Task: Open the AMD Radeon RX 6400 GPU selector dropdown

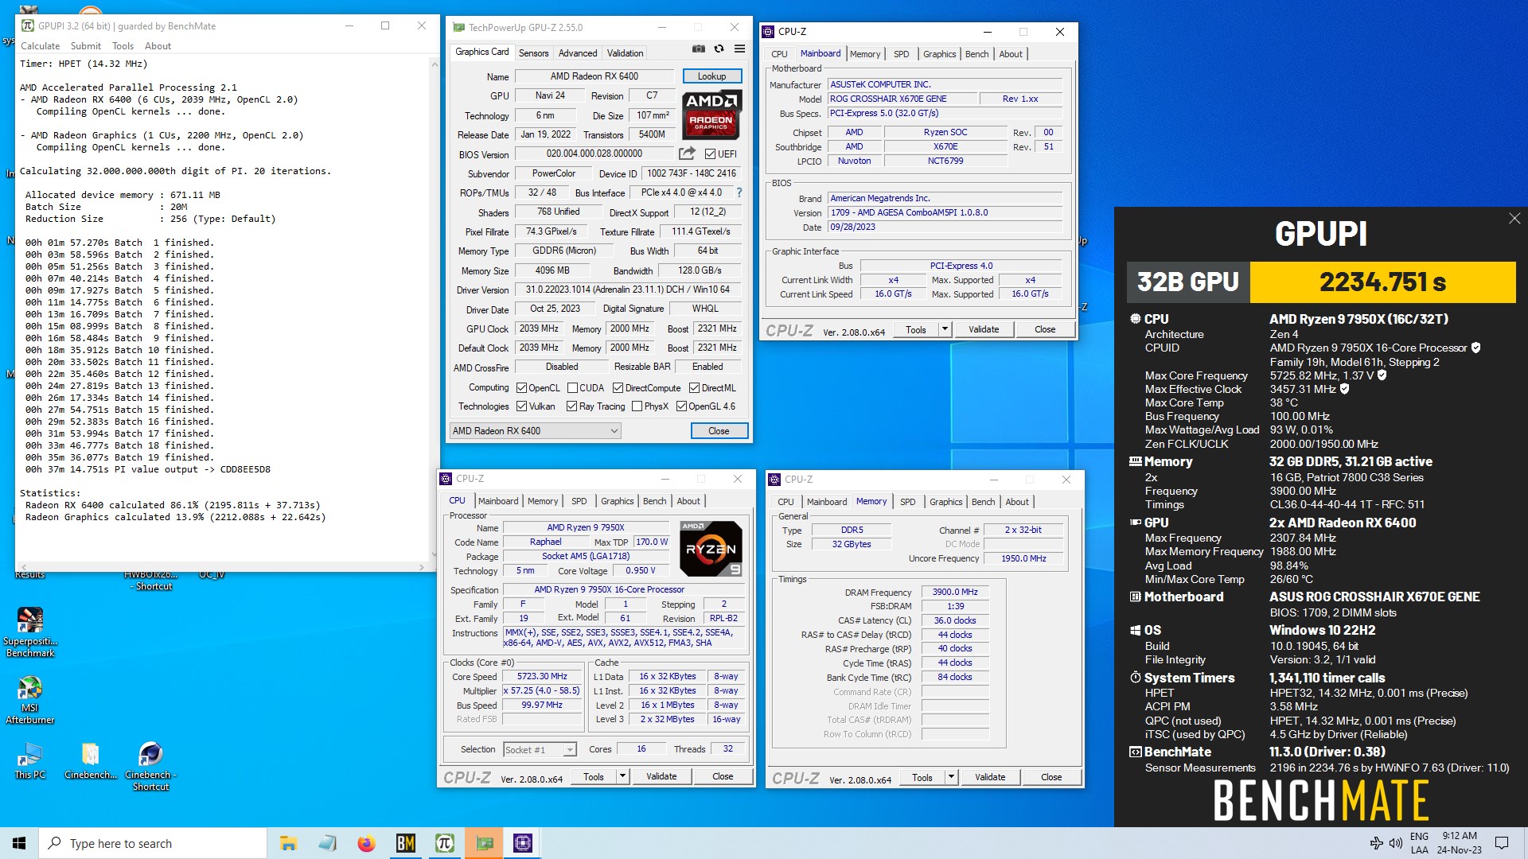Action: (535, 431)
